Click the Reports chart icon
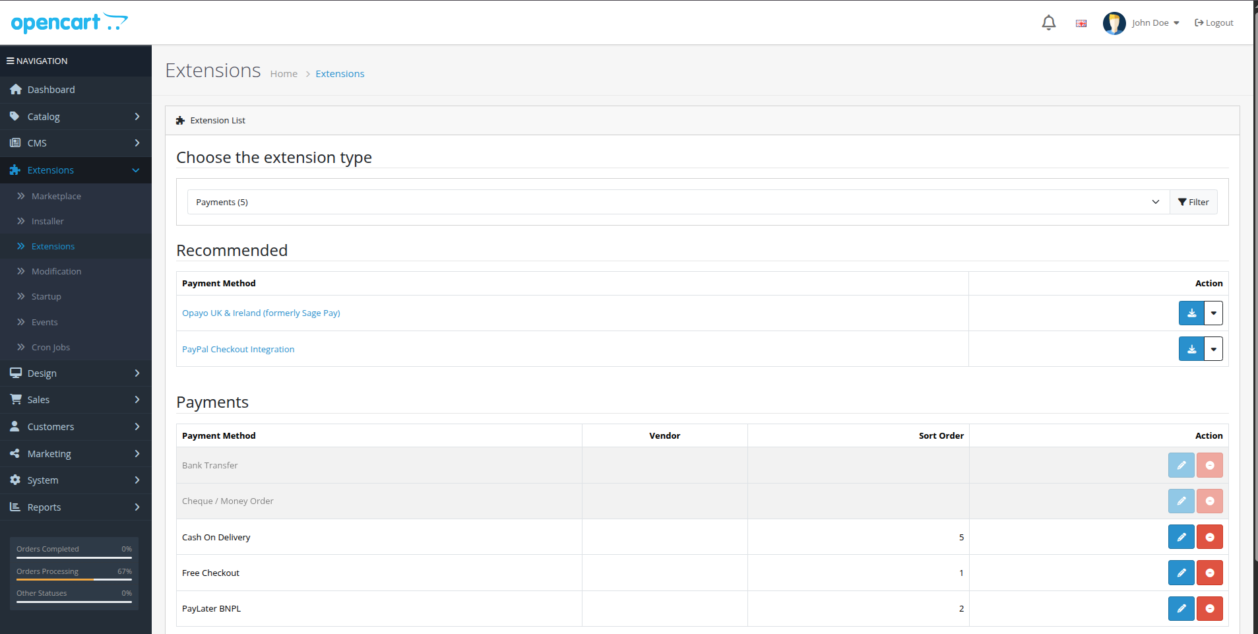The width and height of the screenshot is (1258, 634). point(15,507)
